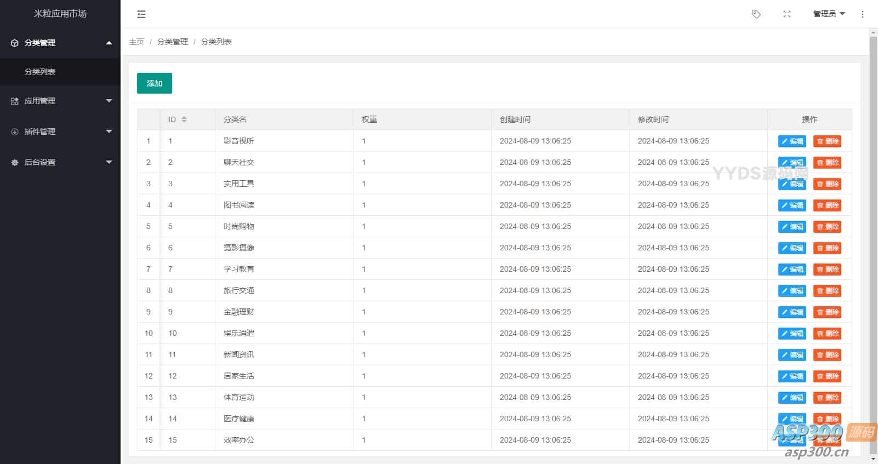Open the 管理员 user dropdown
This screenshot has width=878, height=464.
click(x=829, y=14)
